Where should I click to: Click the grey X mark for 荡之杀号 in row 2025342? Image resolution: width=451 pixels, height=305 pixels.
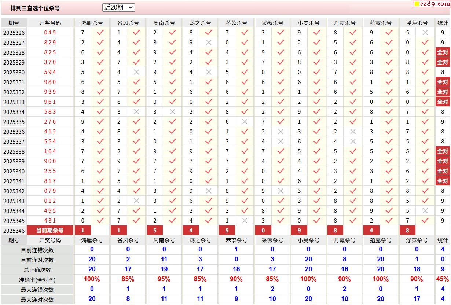(209, 191)
